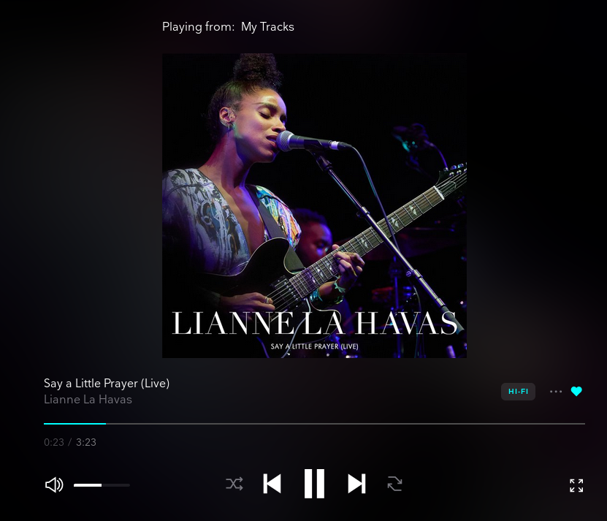
Task: Click the elapsed time 0:23
Action: (x=54, y=442)
